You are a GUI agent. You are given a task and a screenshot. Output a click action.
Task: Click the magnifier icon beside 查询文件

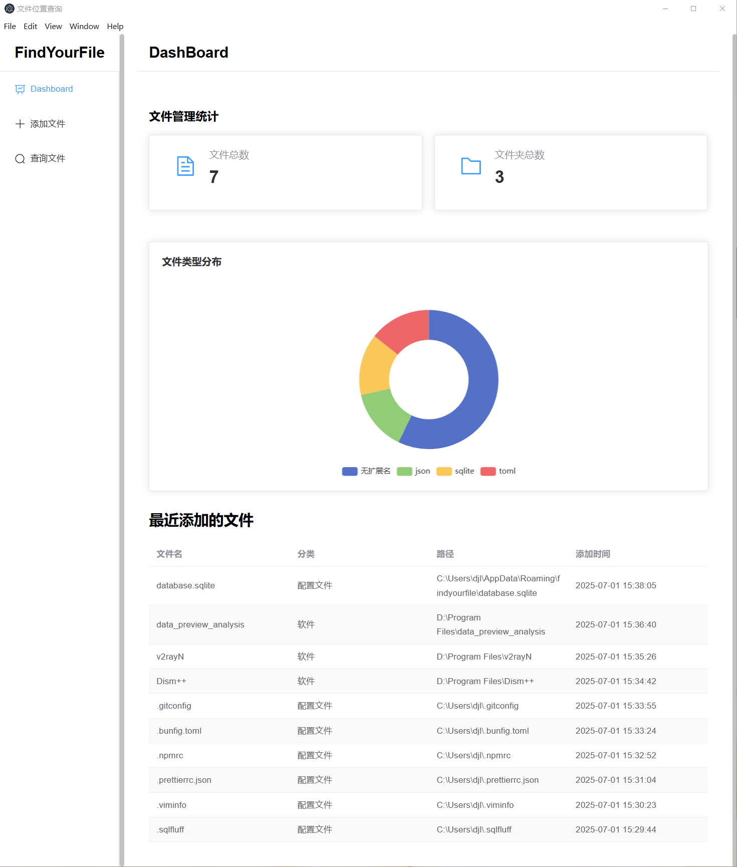tap(20, 159)
